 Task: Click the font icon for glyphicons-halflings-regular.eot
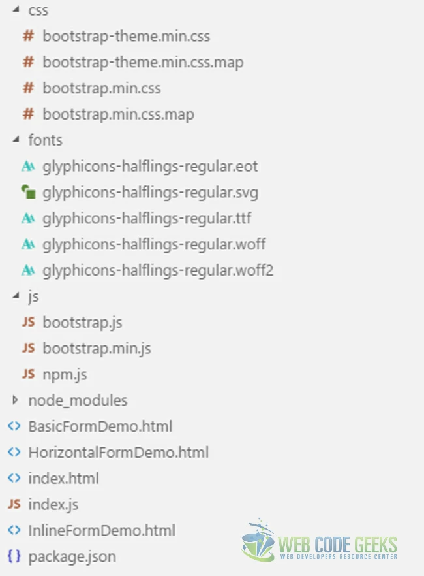click(x=27, y=167)
